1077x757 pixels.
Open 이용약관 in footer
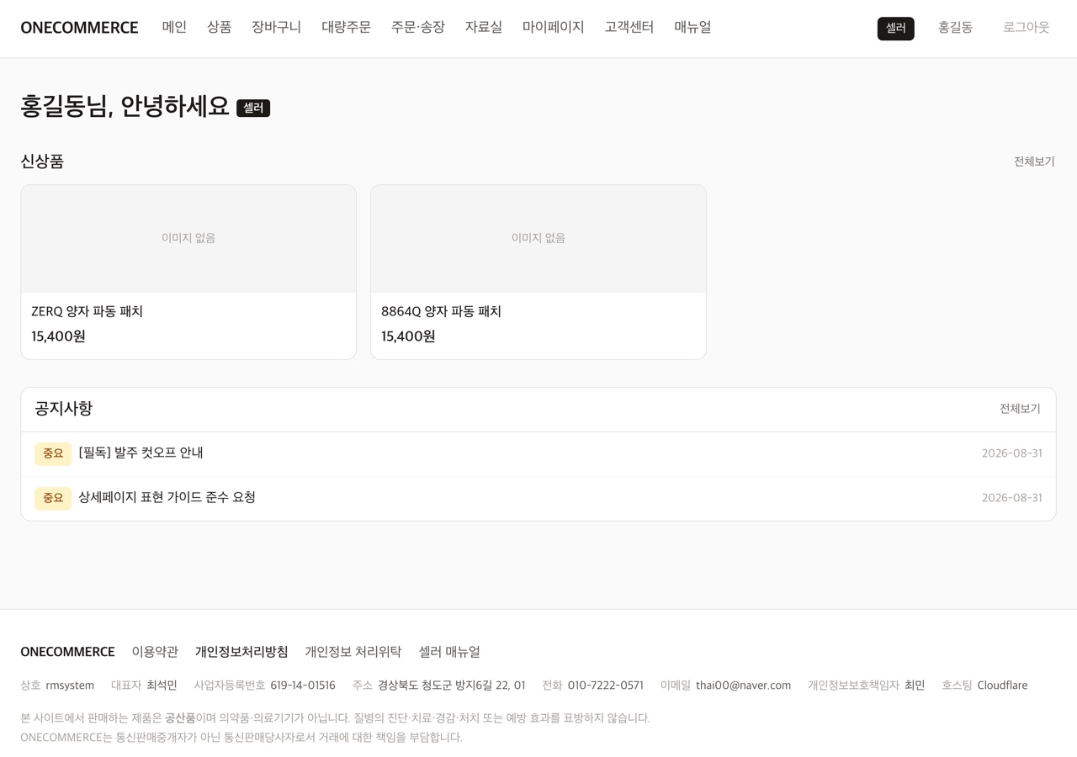pyautogui.click(x=155, y=652)
